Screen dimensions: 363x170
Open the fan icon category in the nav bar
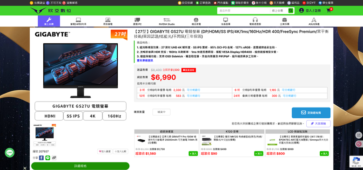[196, 21]
